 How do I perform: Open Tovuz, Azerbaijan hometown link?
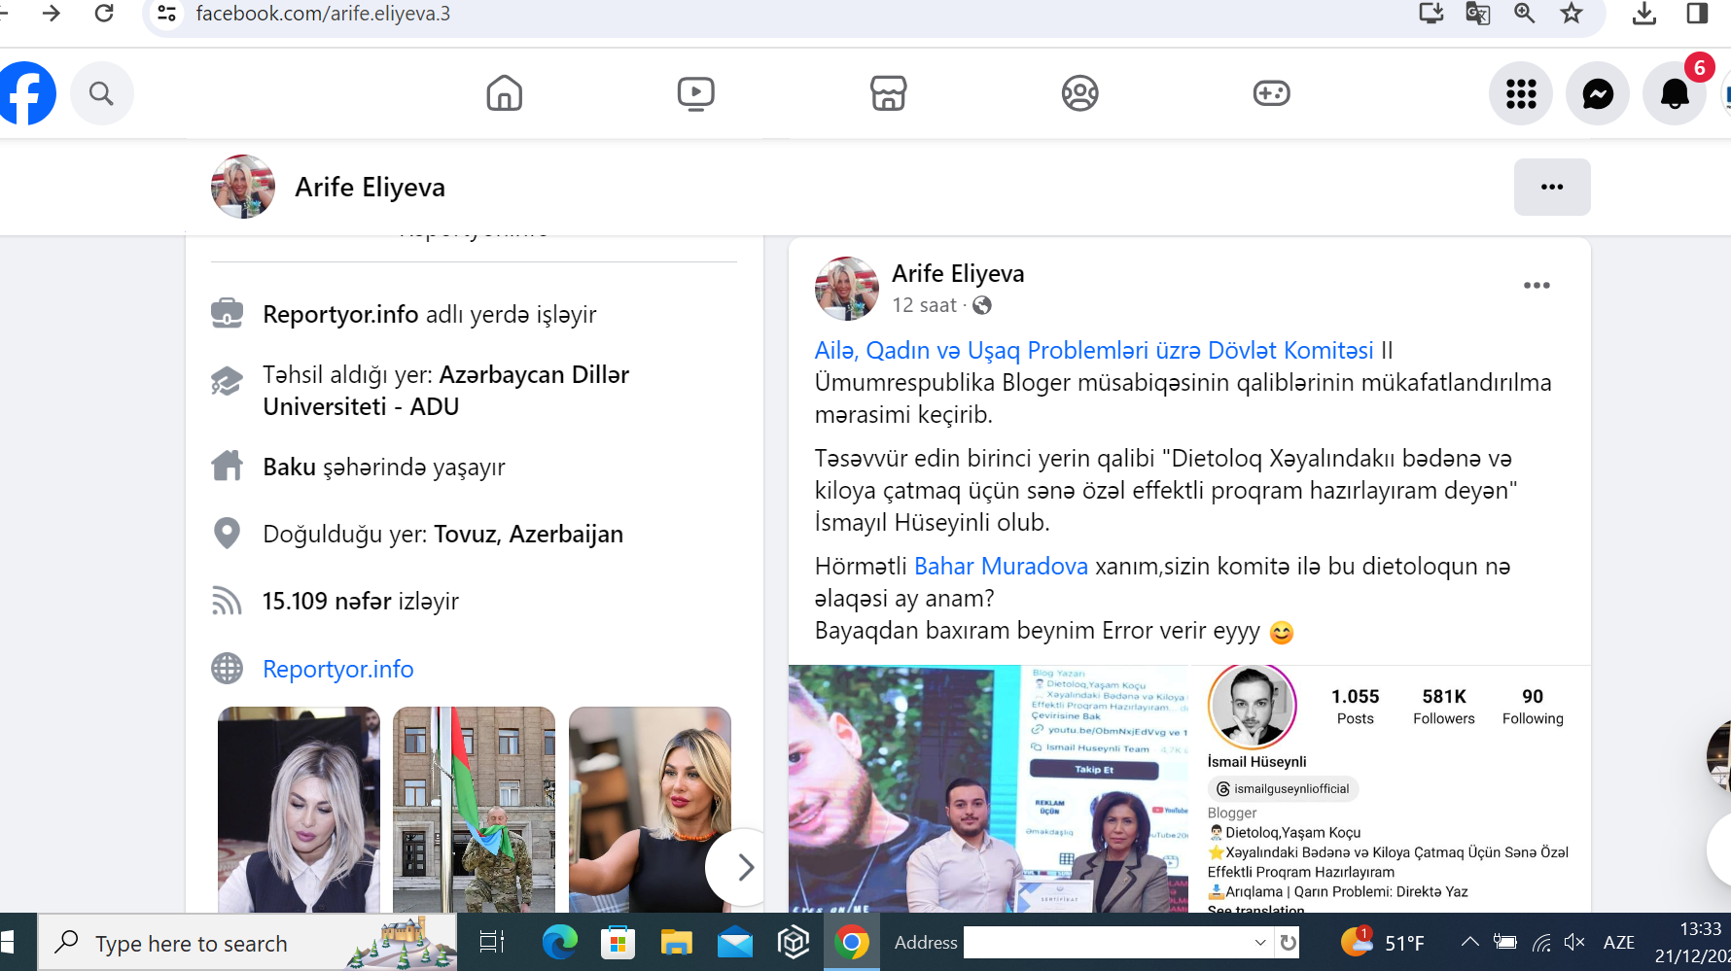pos(528,534)
